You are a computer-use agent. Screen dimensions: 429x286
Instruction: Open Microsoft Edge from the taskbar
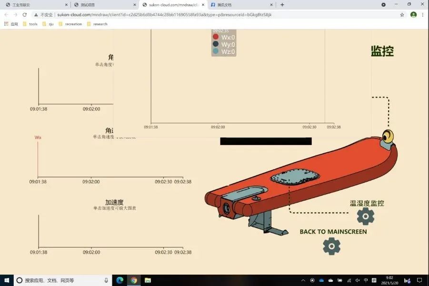point(120,280)
